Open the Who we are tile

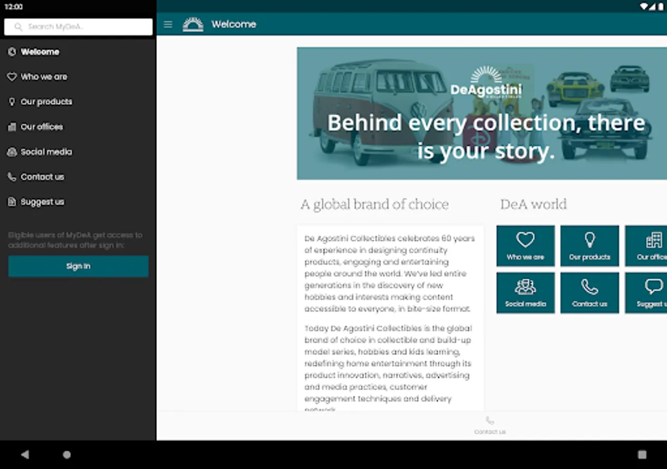point(525,246)
